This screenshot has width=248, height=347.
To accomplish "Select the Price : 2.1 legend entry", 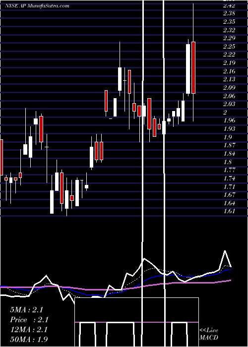I will click(29, 320).
